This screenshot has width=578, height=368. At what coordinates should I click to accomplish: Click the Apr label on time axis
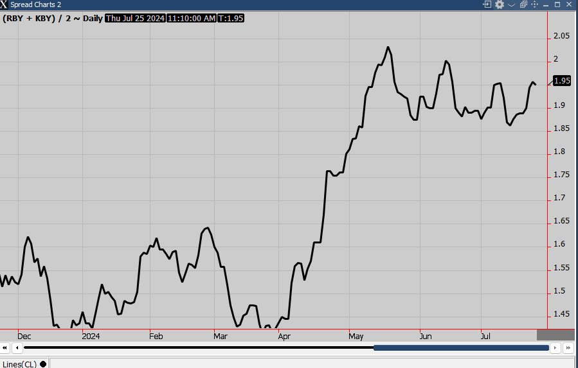[x=284, y=337]
